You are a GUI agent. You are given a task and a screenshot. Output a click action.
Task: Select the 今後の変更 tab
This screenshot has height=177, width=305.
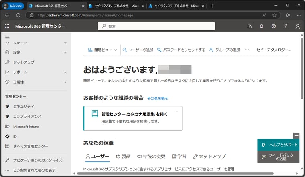(151, 156)
